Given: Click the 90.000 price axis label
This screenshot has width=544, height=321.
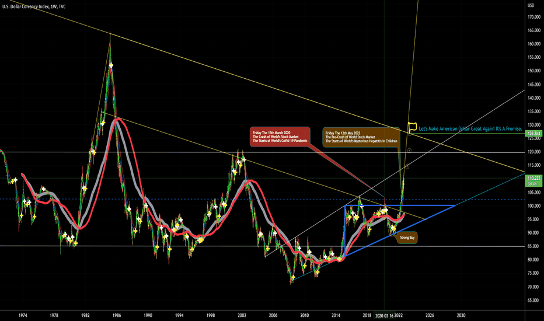Looking at the screenshot, I should [534, 233].
